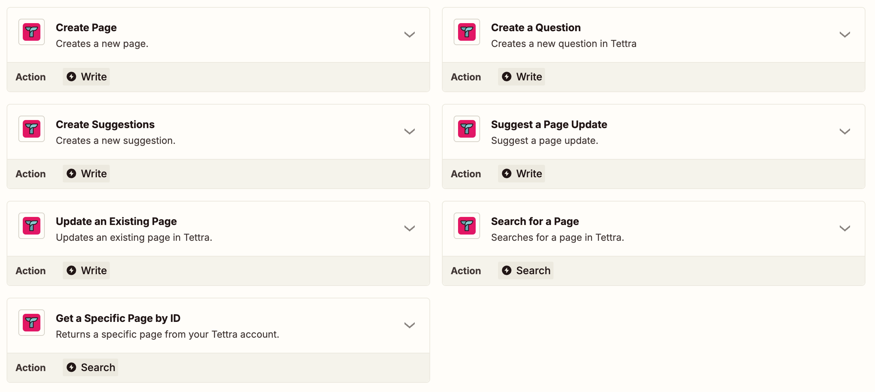Image resolution: width=875 pixels, height=392 pixels.
Task: Click the lightning icon in Update an Existing Page's Write tag
Action: coord(72,270)
